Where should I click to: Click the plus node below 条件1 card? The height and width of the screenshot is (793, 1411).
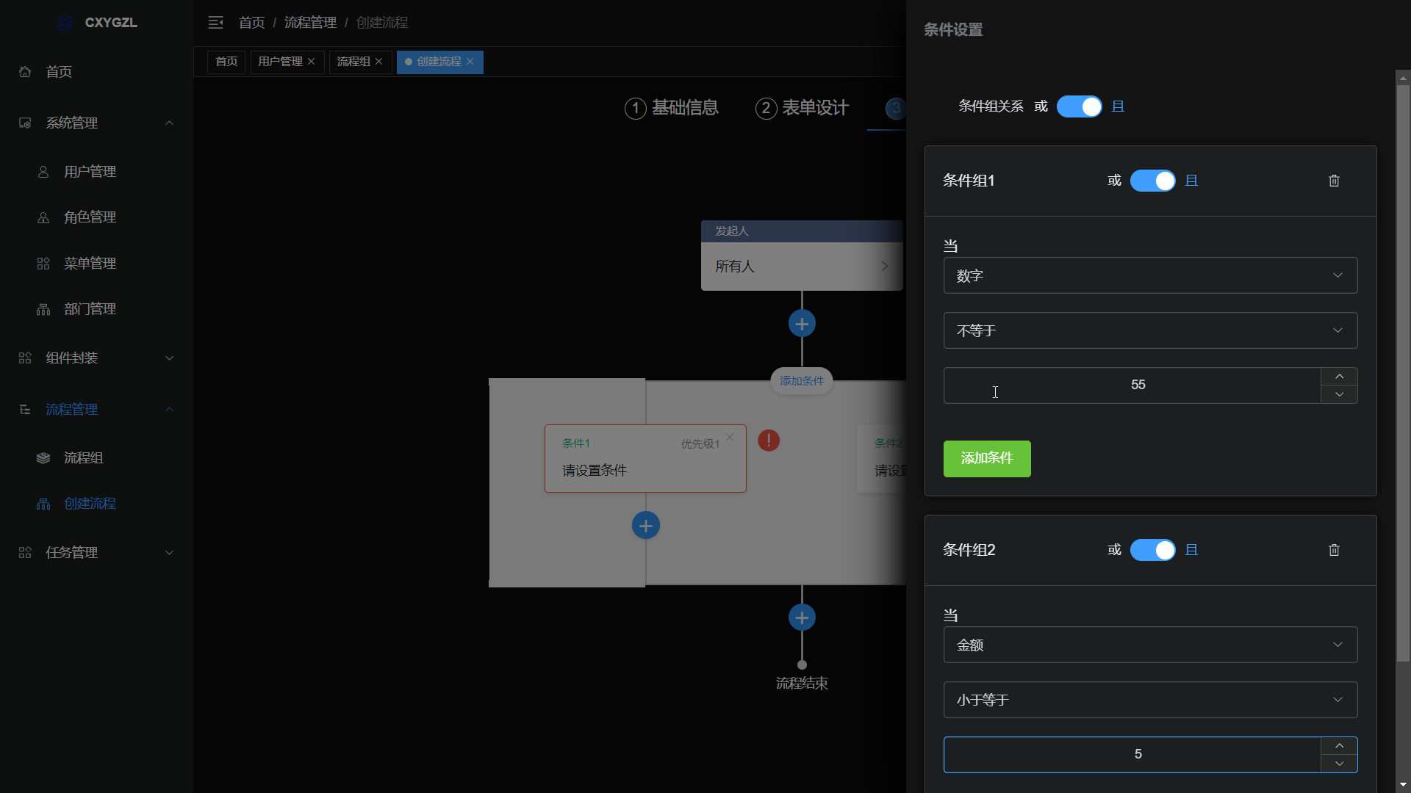645,526
